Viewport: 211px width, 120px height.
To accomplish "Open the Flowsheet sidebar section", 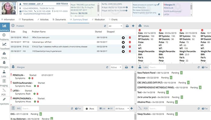I will click(x=5, y=46).
